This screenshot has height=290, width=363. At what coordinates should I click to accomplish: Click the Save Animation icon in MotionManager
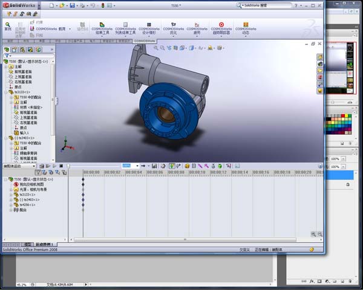click(154, 166)
